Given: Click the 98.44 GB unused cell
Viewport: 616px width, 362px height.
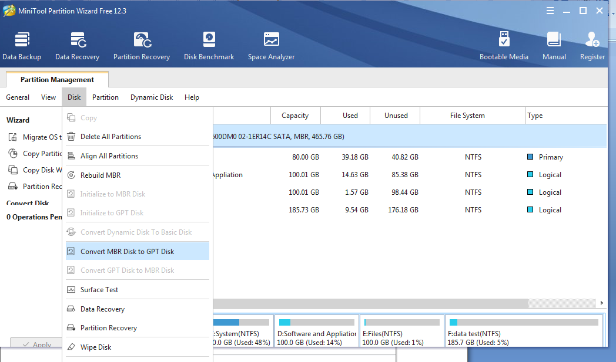Looking at the screenshot, I should click(x=404, y=192).
